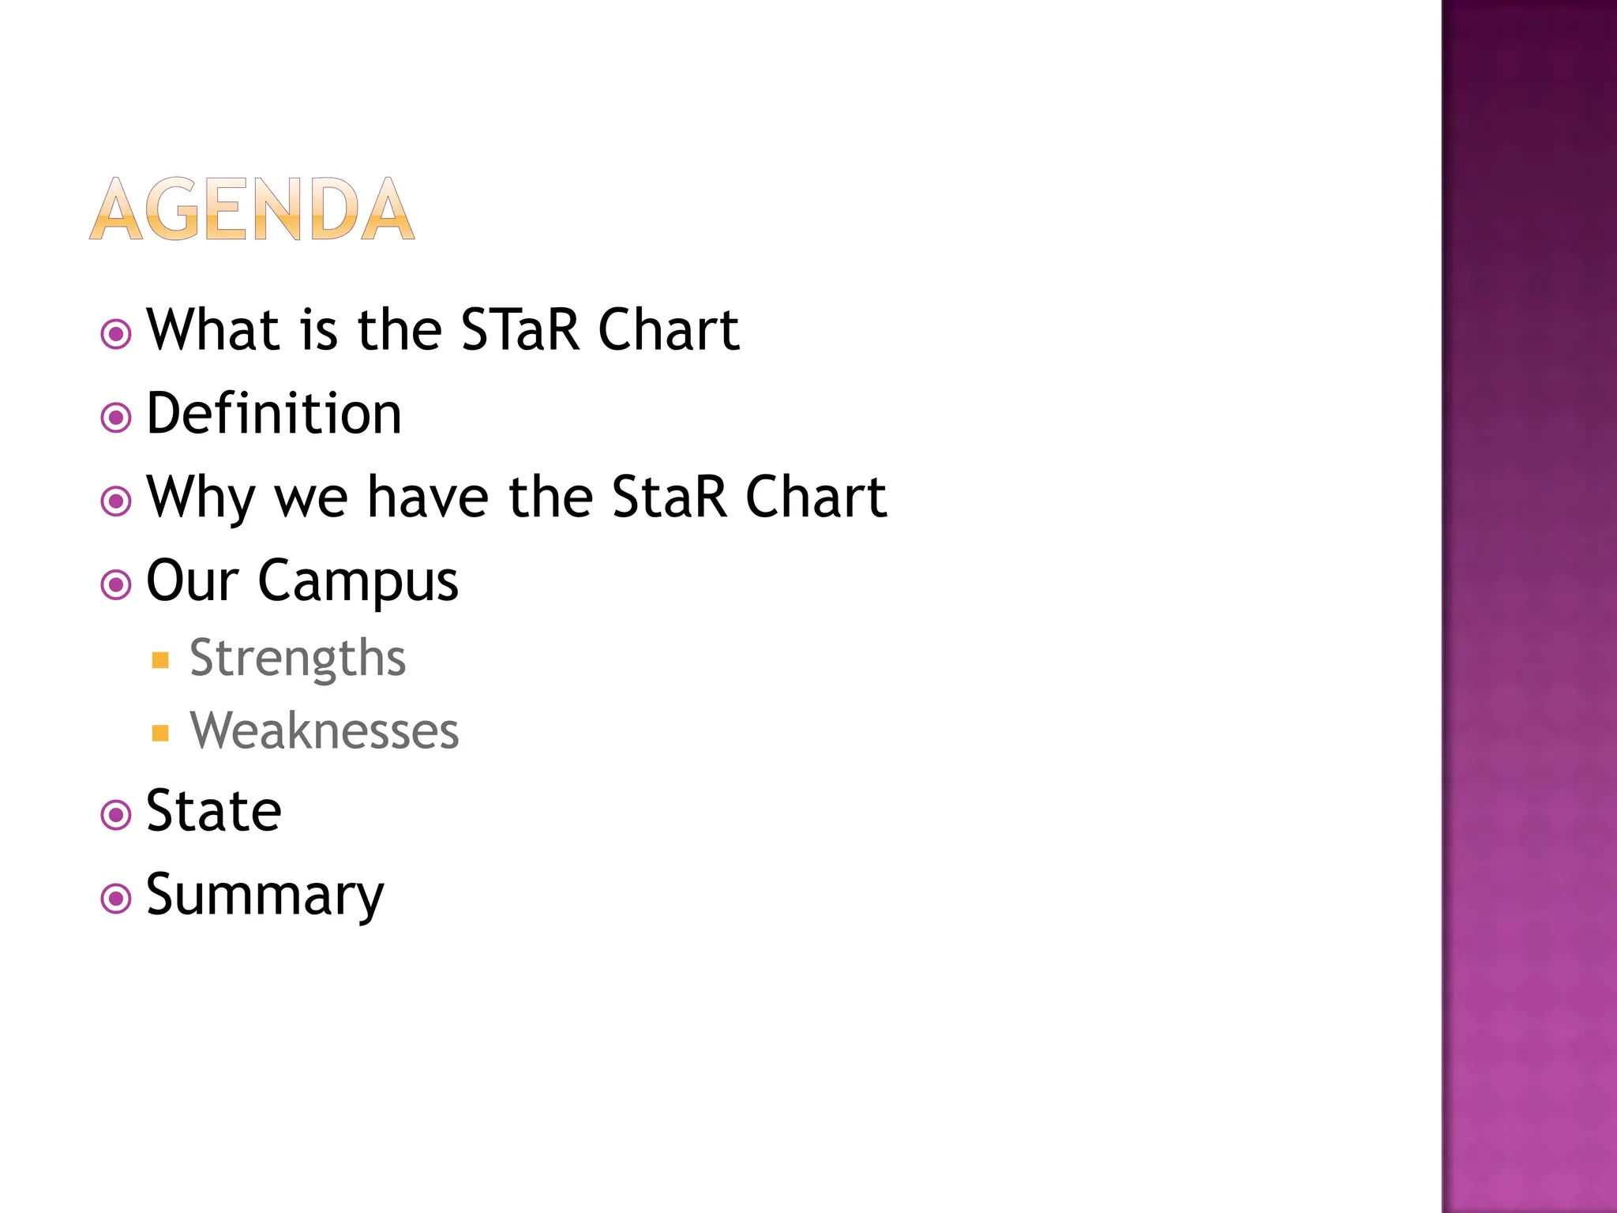Image resolution: width=1617 pixels, height=1213 pixels.
Task: Click the AGENDA slide title
Action: pos(252,209)
